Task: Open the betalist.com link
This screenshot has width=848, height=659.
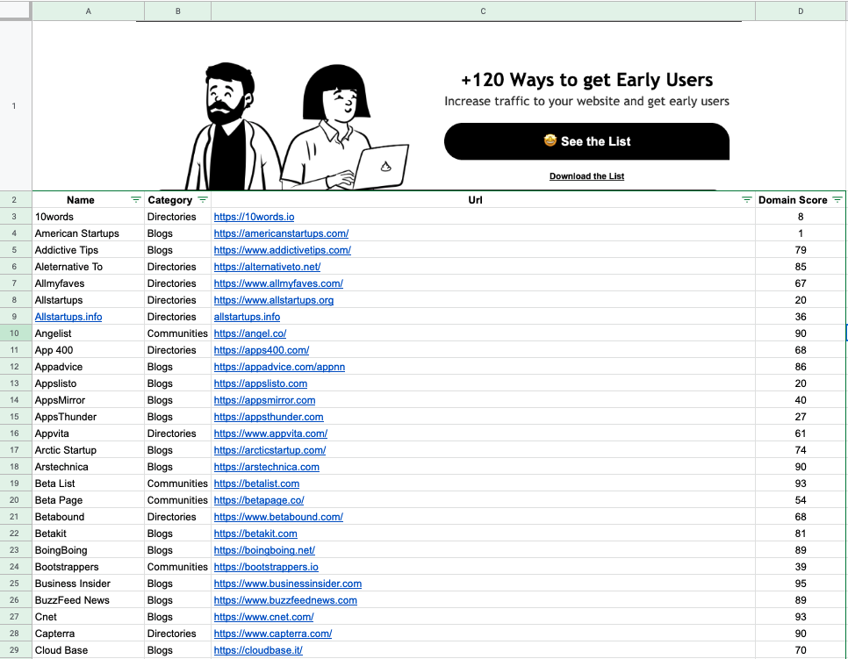Action: coord(256,484)
